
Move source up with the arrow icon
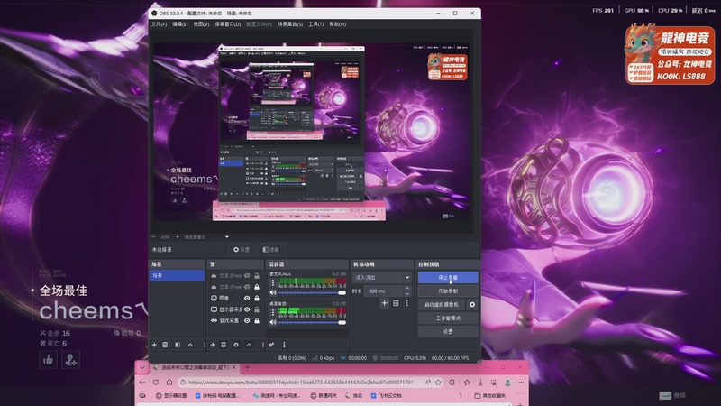click(249, 345)
